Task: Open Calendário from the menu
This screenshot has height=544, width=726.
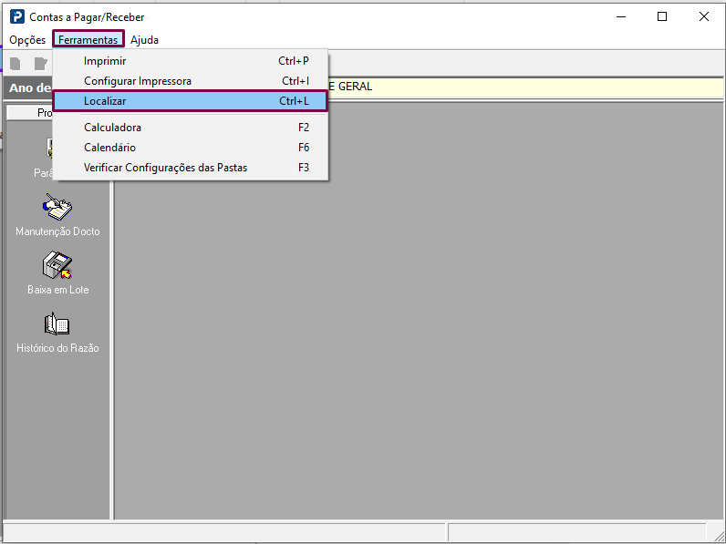Action: 191,148
